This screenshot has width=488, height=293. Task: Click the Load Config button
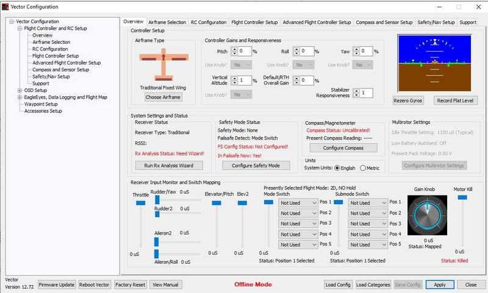[338, 284]
